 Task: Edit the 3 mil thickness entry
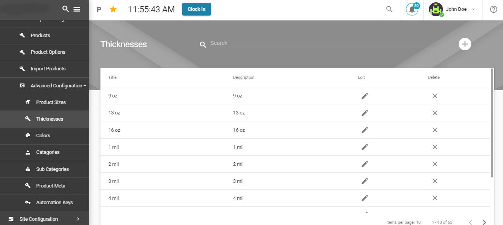click(365, 181)
